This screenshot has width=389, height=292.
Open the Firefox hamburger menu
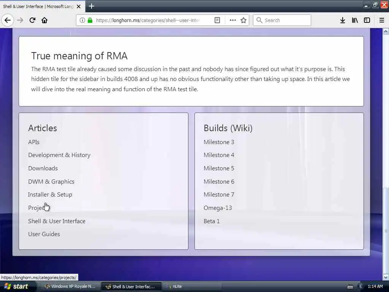382,20
